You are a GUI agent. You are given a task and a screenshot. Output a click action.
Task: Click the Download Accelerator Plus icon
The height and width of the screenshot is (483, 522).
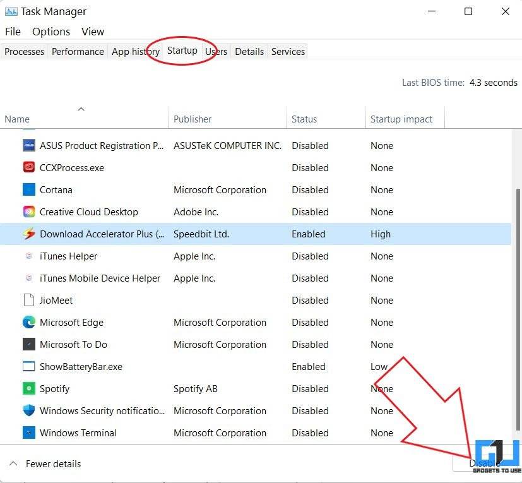(x=29, y=234)
